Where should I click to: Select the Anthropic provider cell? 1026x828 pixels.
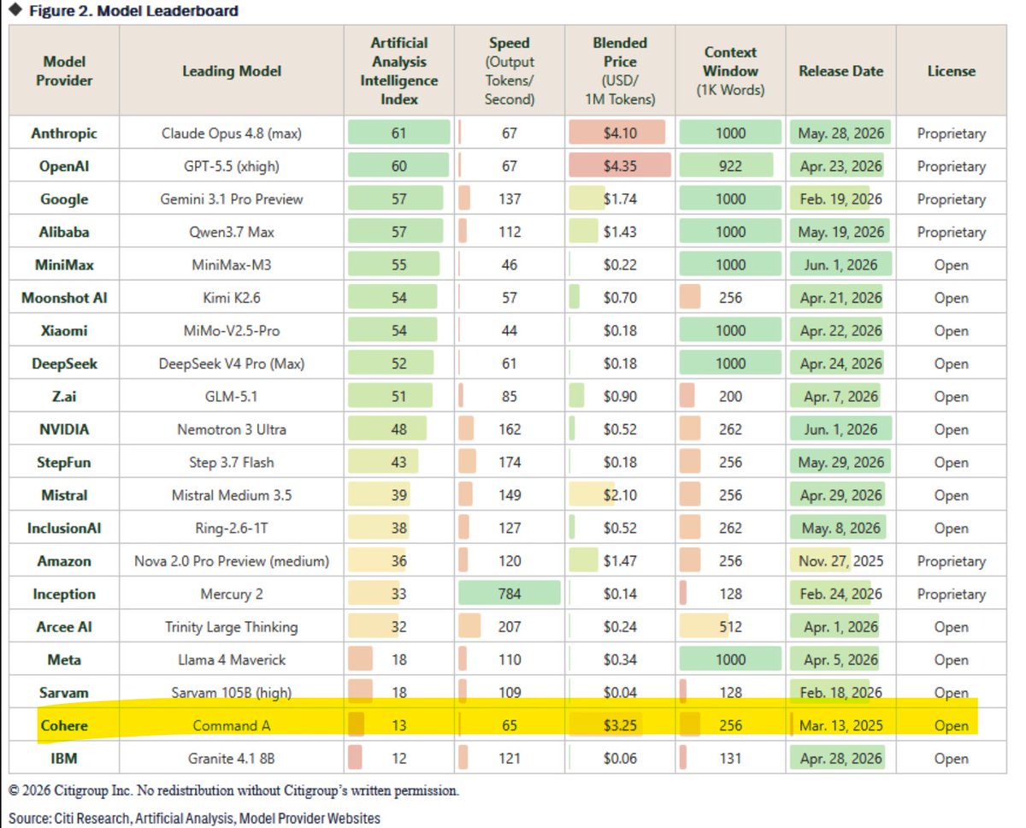64,133
